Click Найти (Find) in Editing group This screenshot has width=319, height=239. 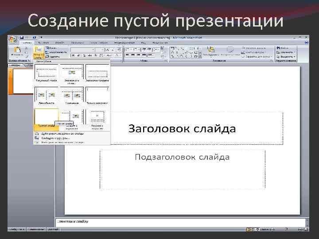[283, 48]
